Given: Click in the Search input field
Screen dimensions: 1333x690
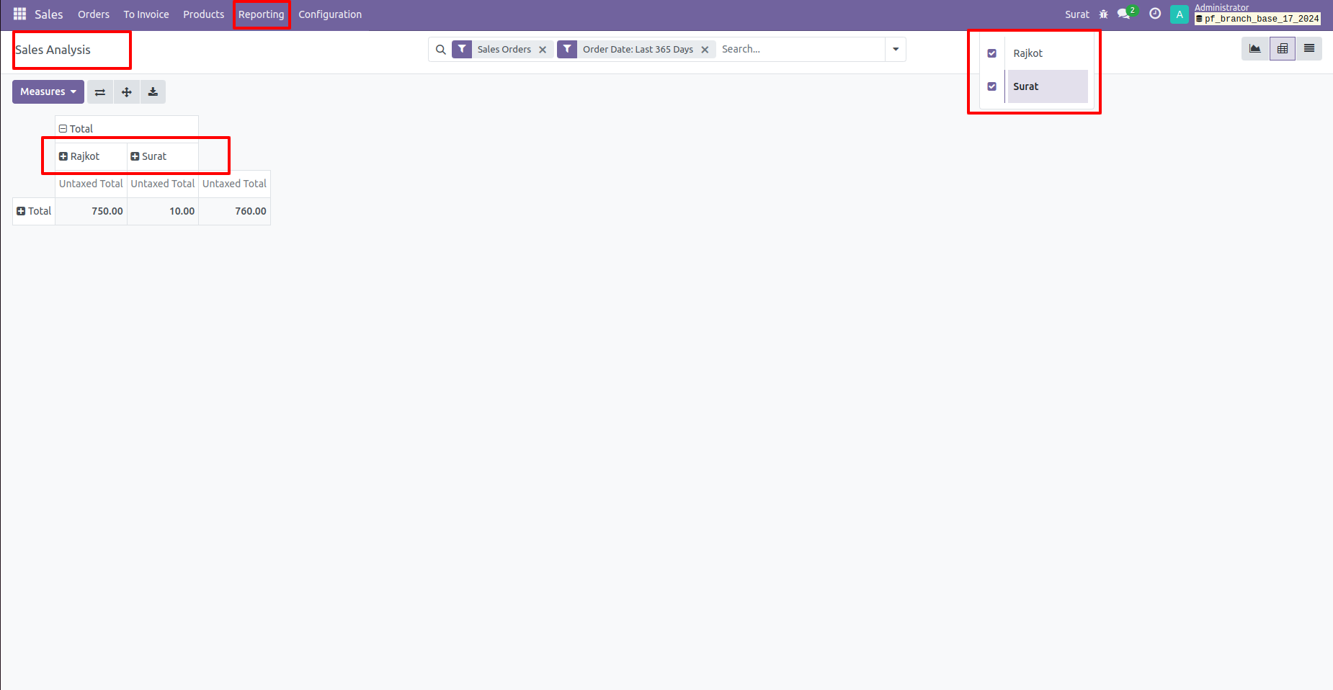Looking at the screenshot, I should tap(800, 50).
